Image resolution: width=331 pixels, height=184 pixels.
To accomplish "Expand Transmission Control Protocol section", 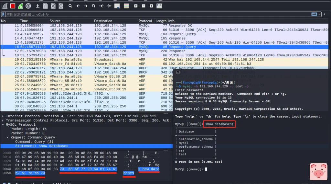I will tap(3, 120).
